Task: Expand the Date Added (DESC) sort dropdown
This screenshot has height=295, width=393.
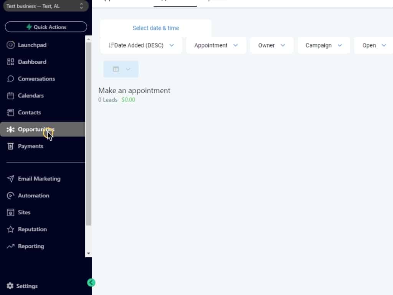Action: point(141,45)
